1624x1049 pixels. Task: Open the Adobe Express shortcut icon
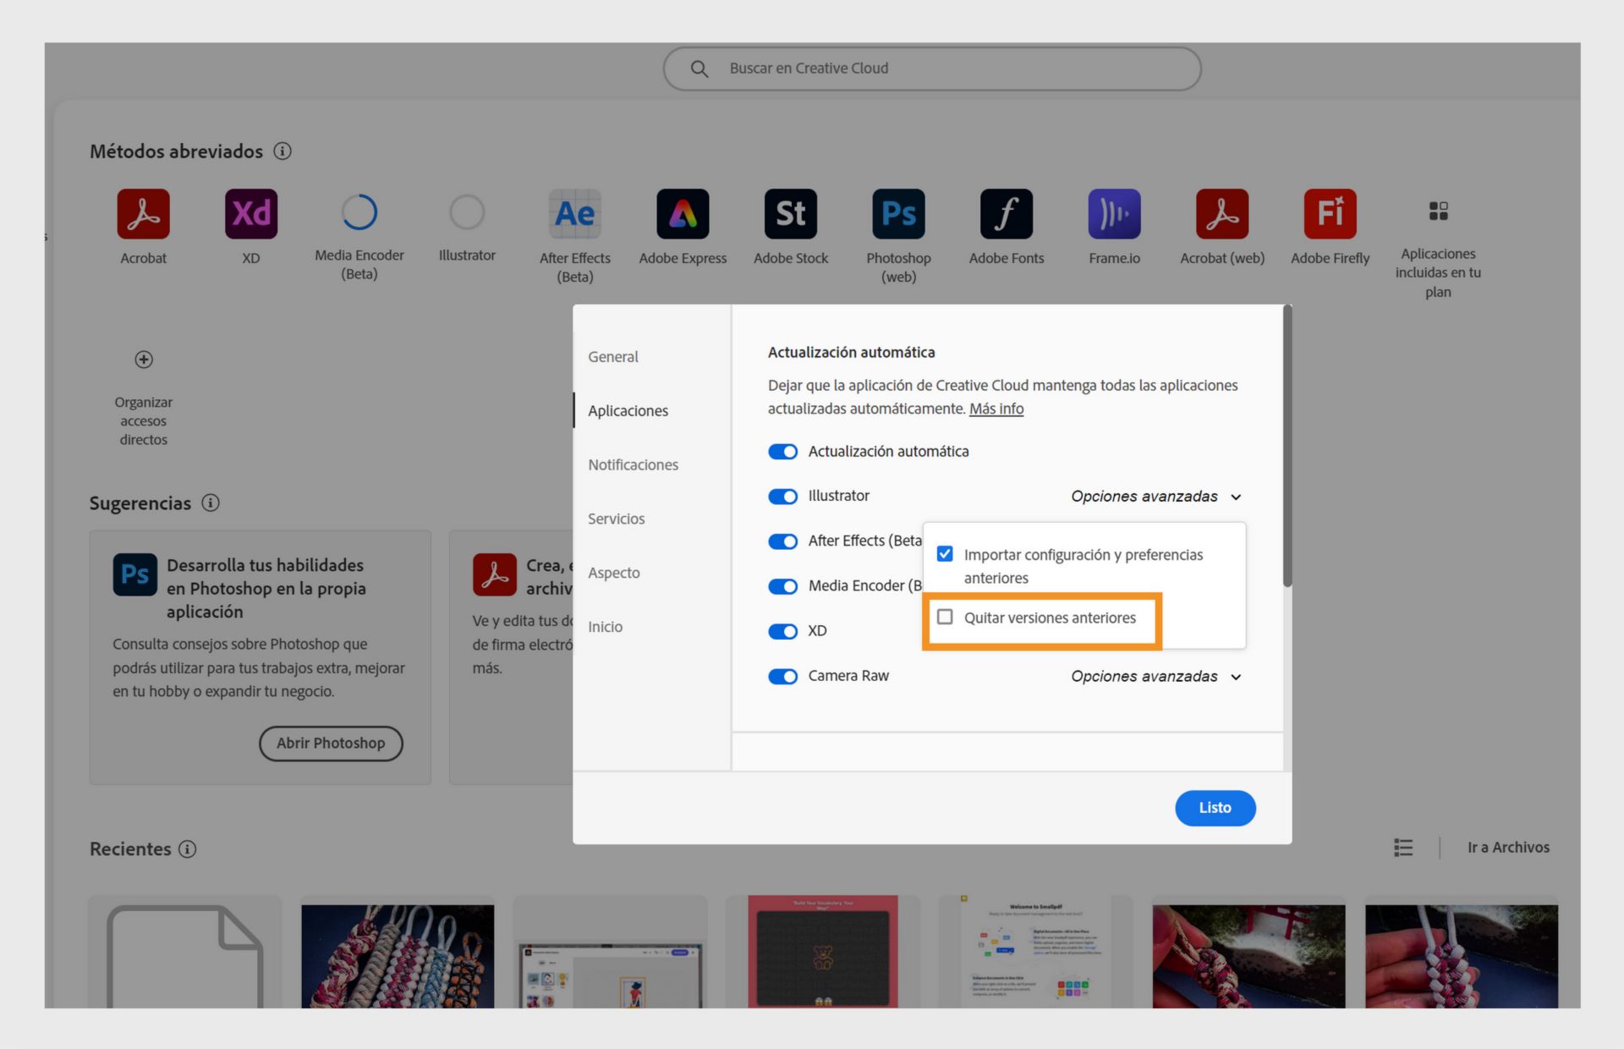(x=683, y=214)
